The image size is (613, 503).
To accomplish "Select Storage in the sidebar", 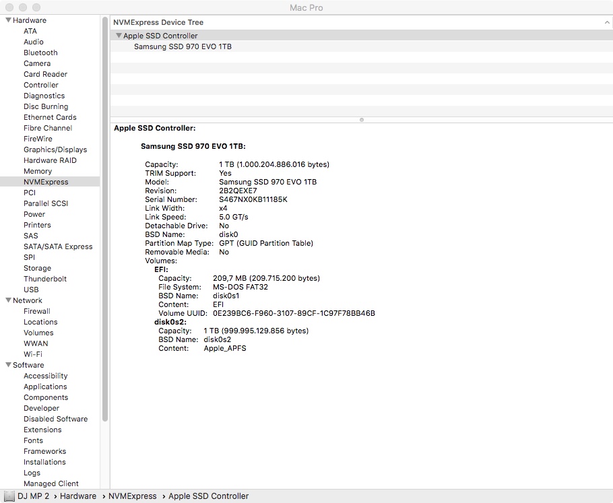I will [37, 268].
